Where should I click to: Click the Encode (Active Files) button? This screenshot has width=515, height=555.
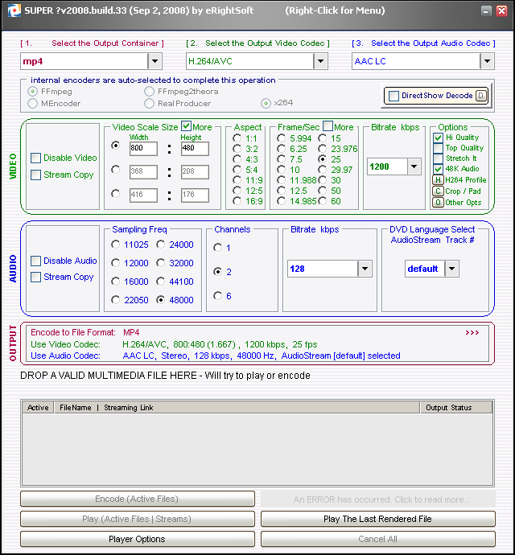click(138, 499)
